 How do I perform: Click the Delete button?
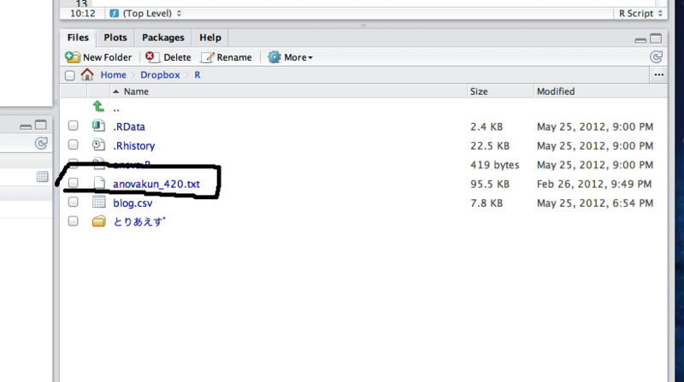(x=168, y=57)
